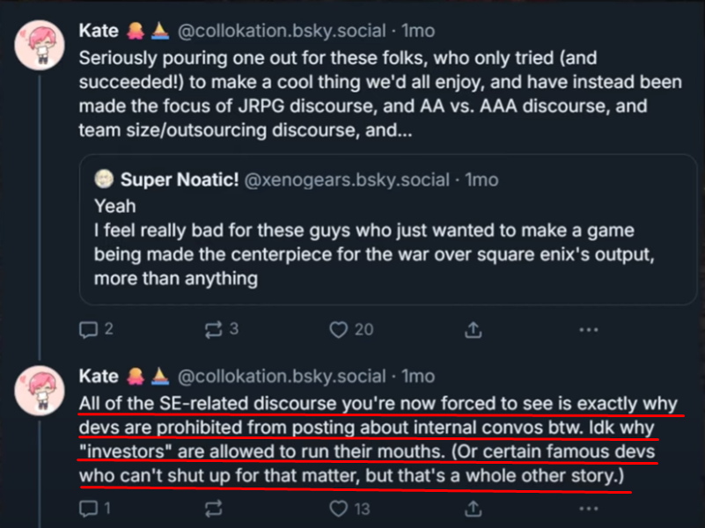Click the 1mo timestamp on the quoted post
The width and height of the screenshot is (705, 528).
[481, 180]
